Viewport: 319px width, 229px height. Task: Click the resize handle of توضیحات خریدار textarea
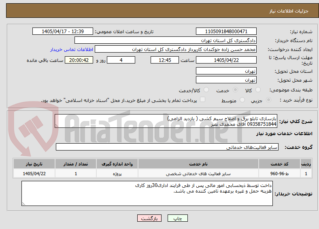[x=23, y=204]
